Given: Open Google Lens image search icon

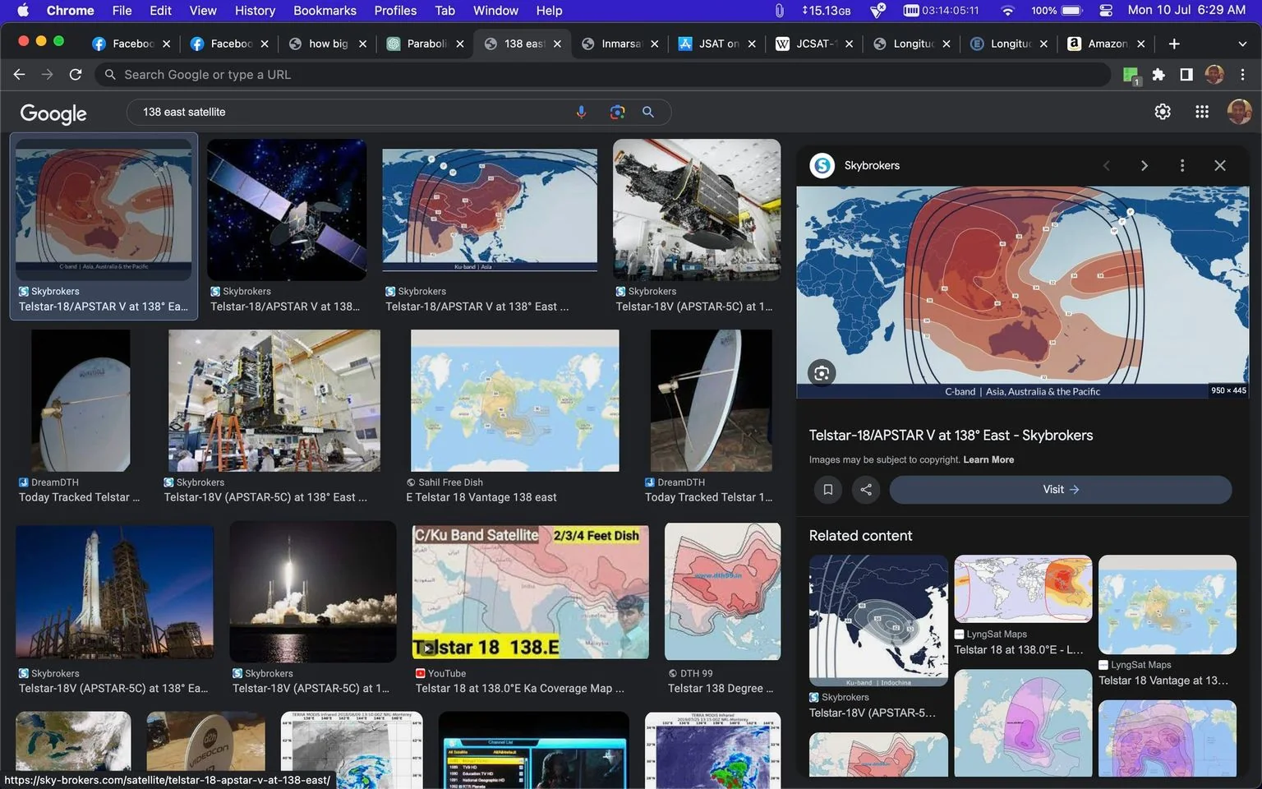Looking at the screenshot, I should [x=617, y=112].
